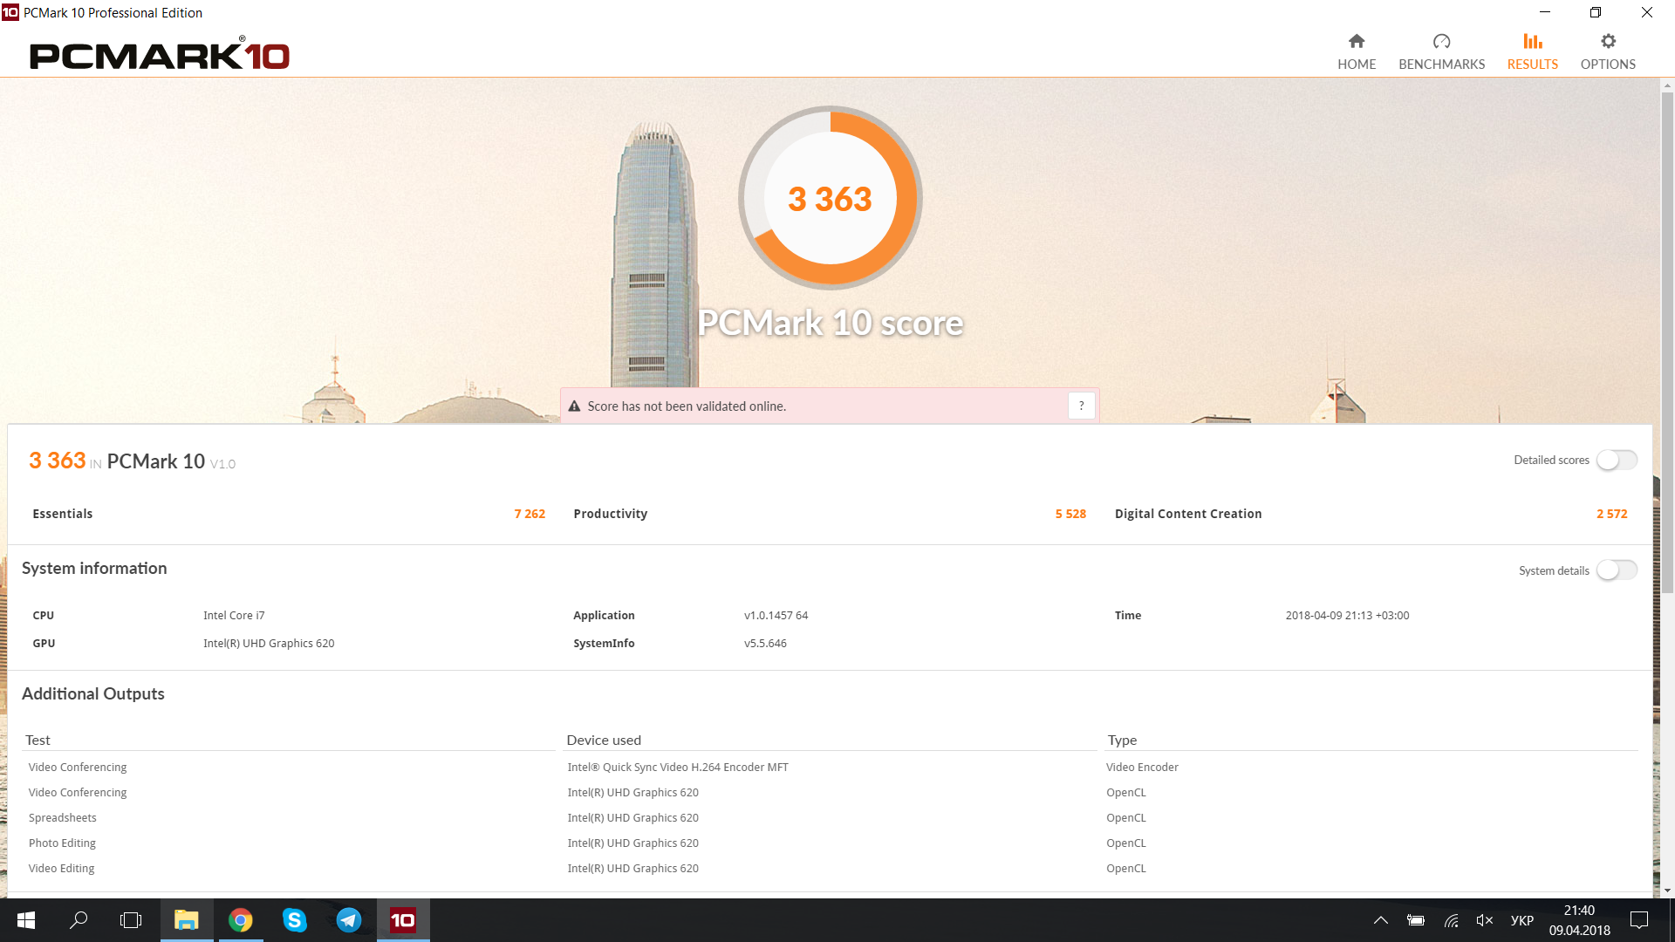Open the Windows Start menu
The height and width of the screenshot is (942, 1675).
coord(26,920)
